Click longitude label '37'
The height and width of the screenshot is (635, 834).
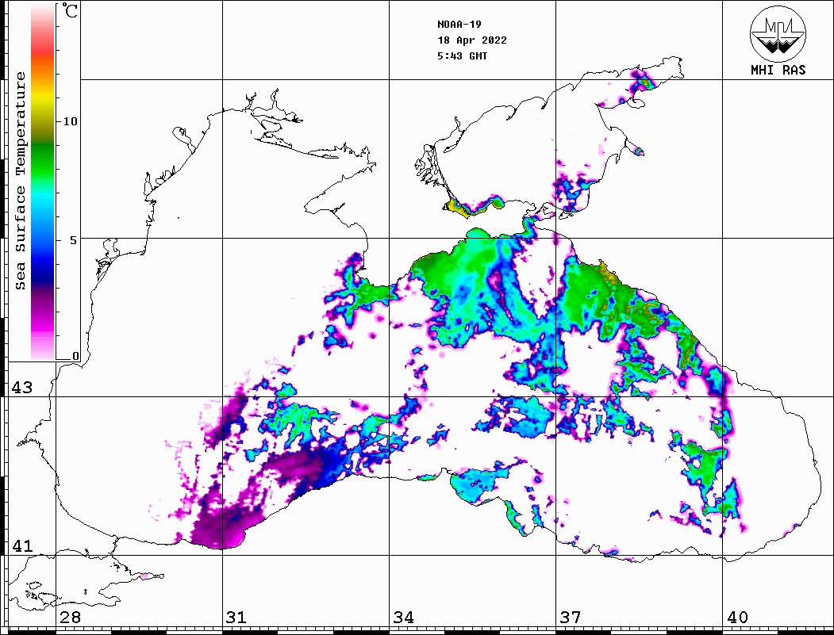[x=571, y=617]
